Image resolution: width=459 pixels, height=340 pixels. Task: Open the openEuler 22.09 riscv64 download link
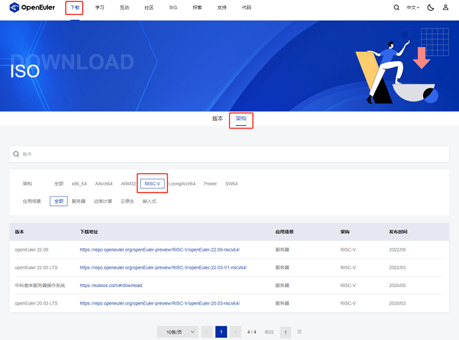[160, 250]
